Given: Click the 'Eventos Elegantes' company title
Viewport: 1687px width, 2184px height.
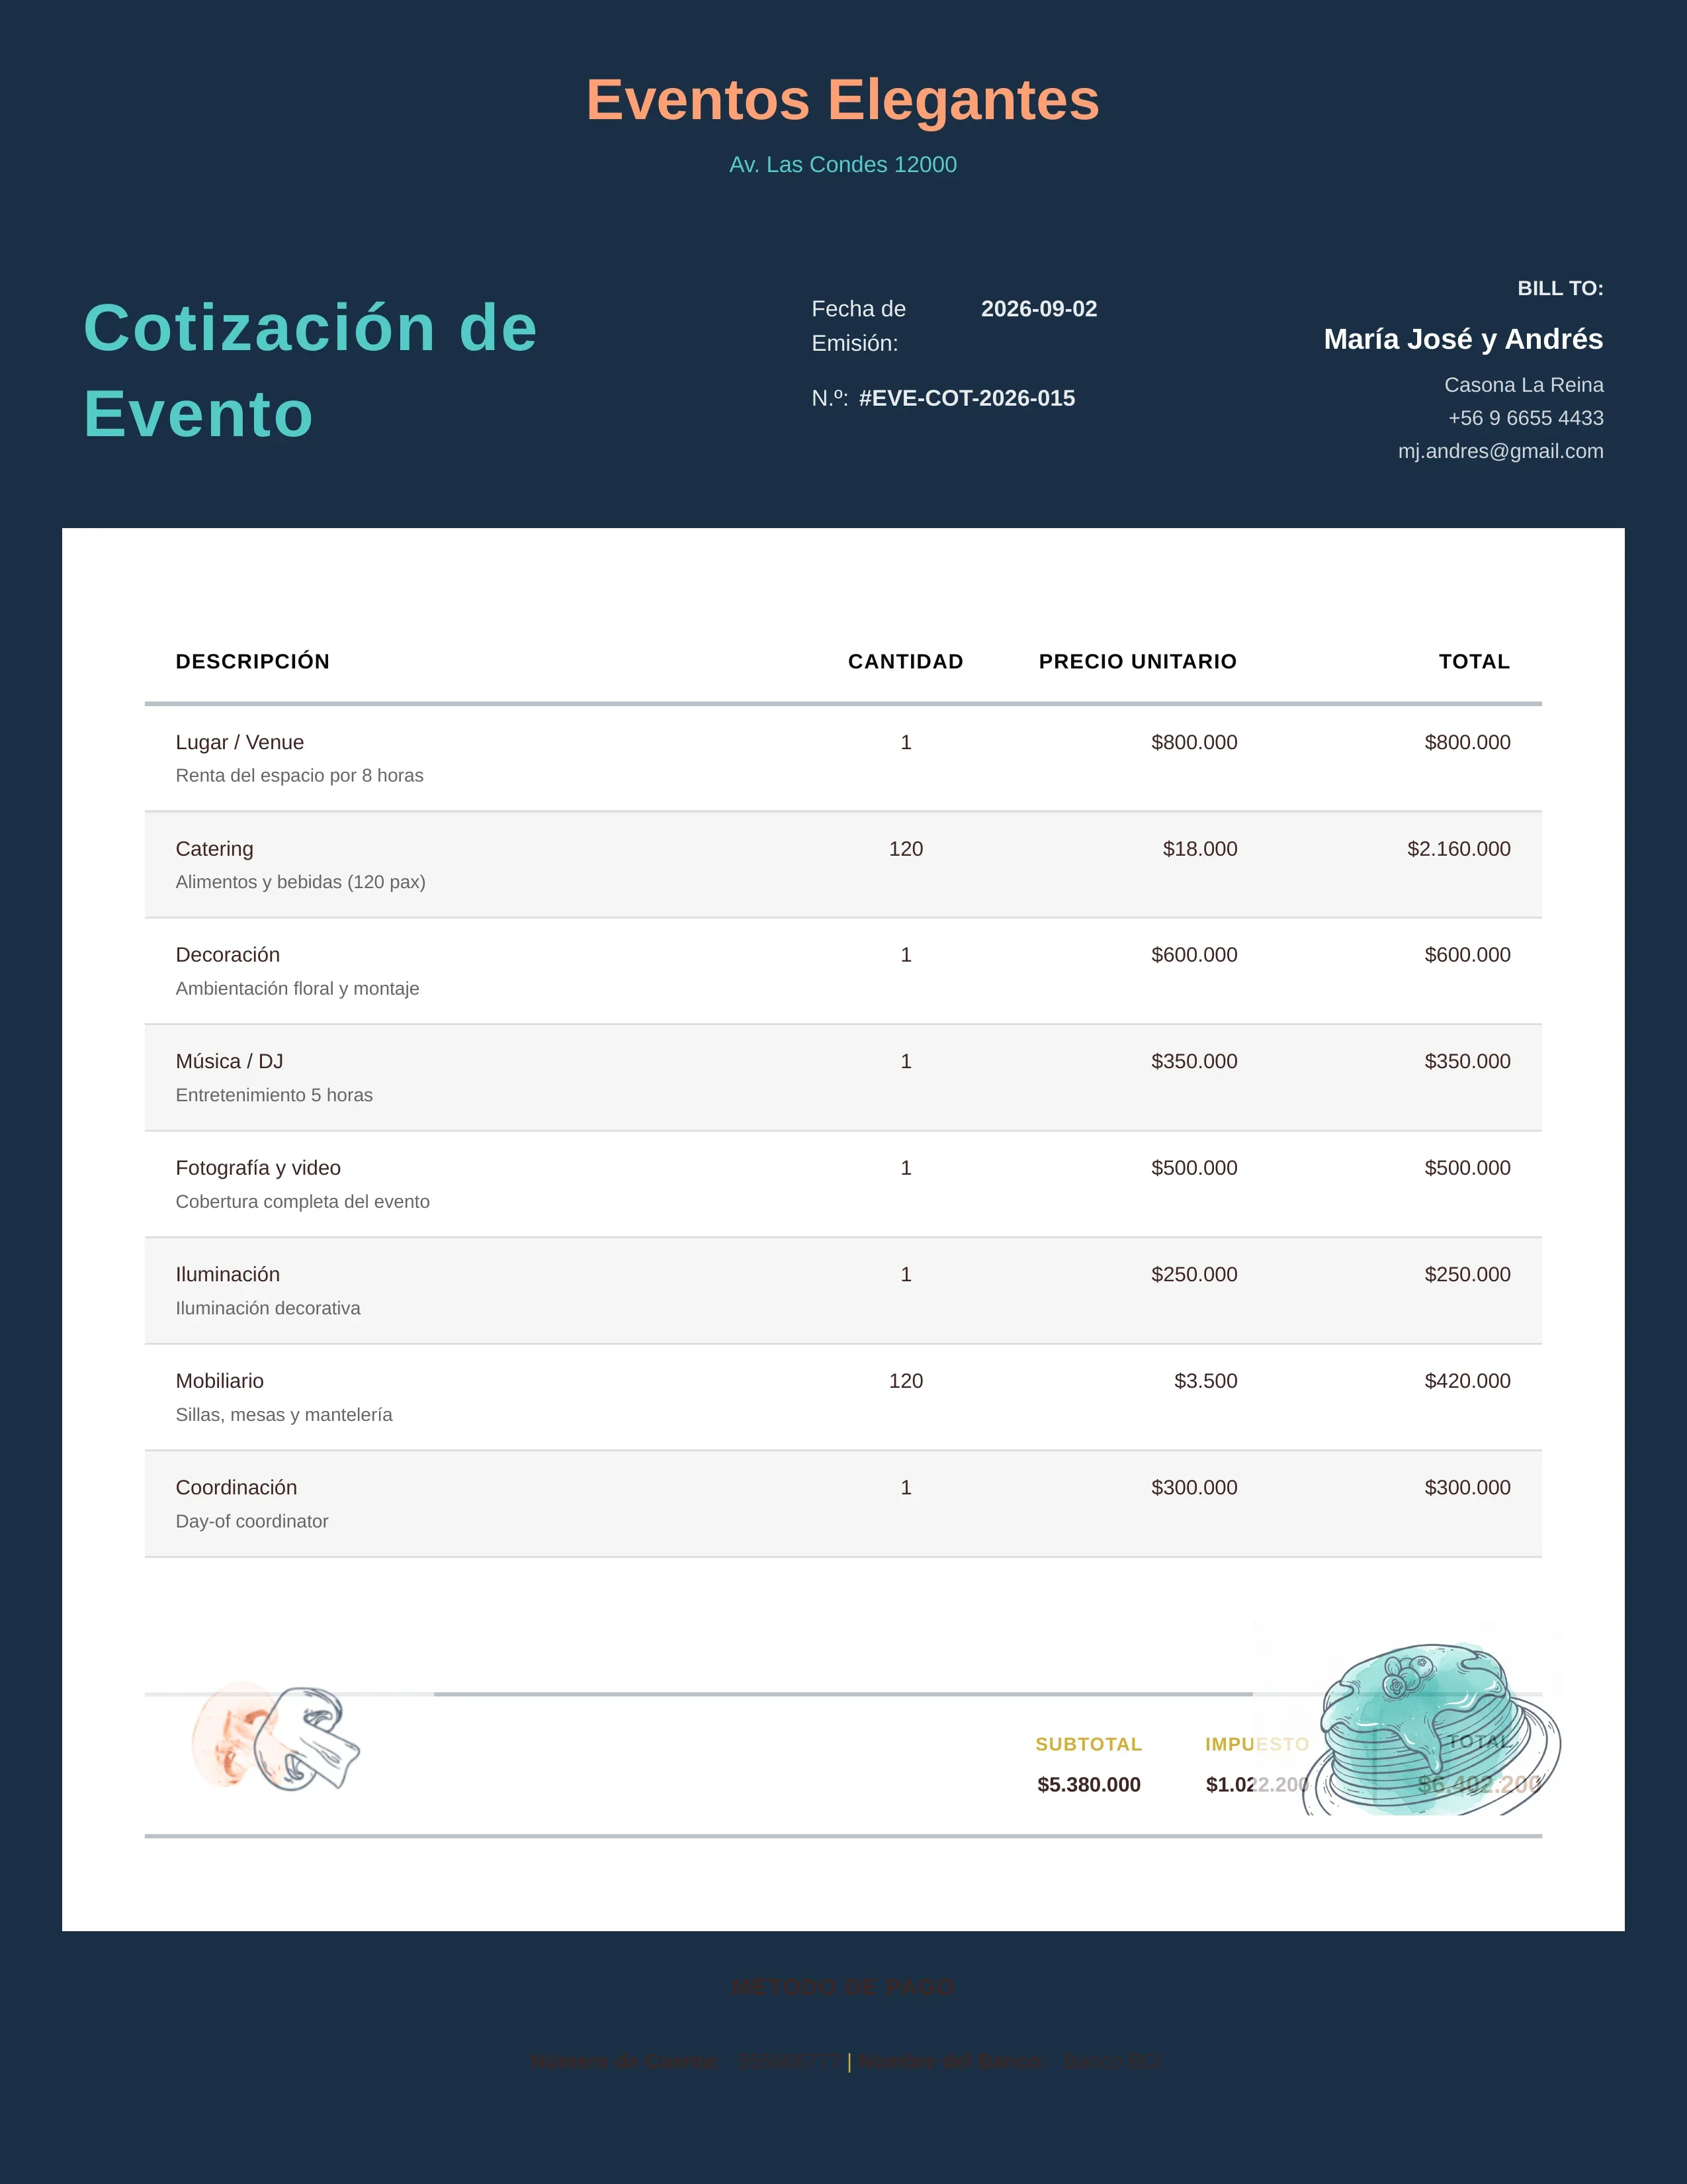Looking at the screenshot, I should (842, 100).
